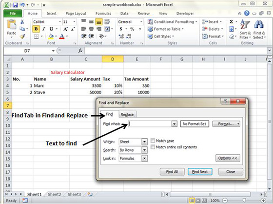The width and height of the screenshot is (273, 204).
Task: Click the Cut scissors icon
Action: pyautogui.click(x=22, y=22)
